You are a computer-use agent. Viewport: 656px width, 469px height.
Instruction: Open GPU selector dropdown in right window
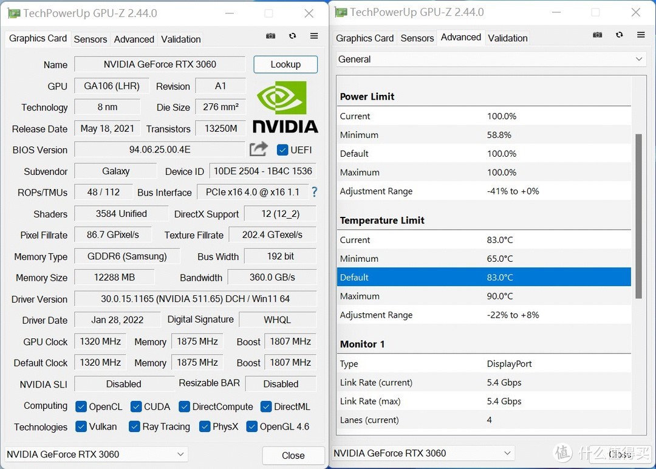423,453
